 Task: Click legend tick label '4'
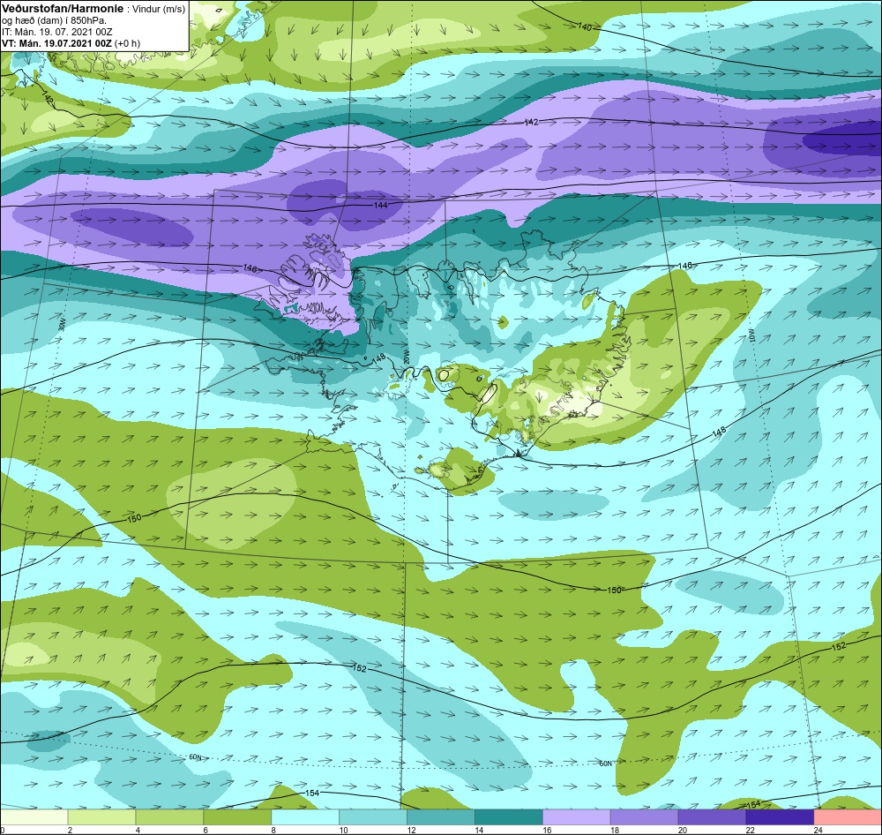tap(138, 830)
